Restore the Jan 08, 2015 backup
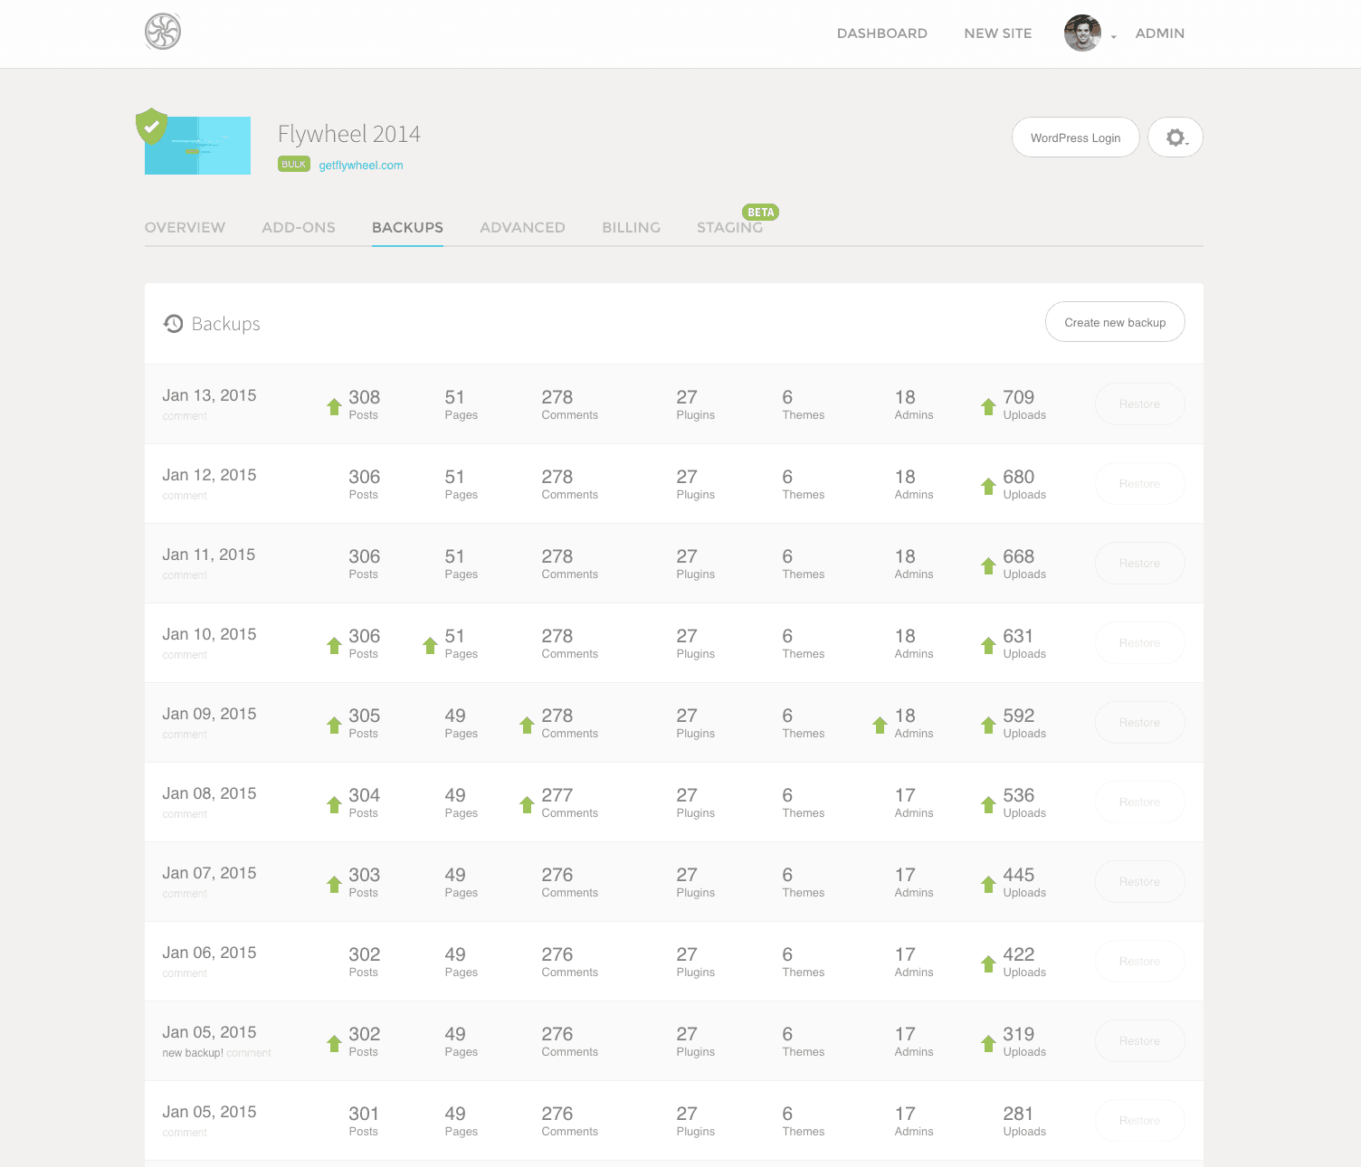The height and width of the screenshot is (1167, 1361). (x=1139, y=802)
